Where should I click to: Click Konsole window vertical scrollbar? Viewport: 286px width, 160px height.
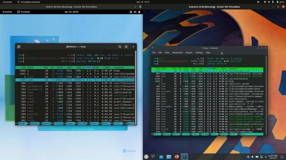coord(266,94)
